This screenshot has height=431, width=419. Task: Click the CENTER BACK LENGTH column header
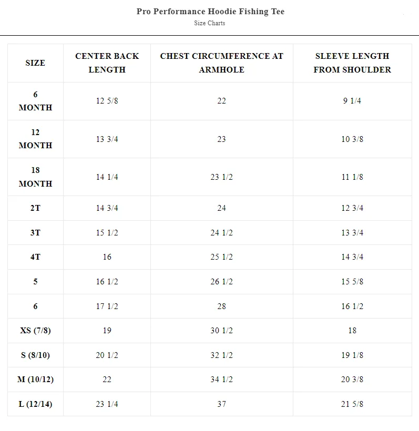coord(107,63)
